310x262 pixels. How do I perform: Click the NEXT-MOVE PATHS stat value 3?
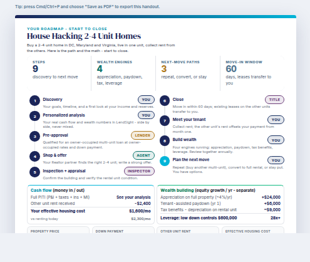(x=164, y=69)
